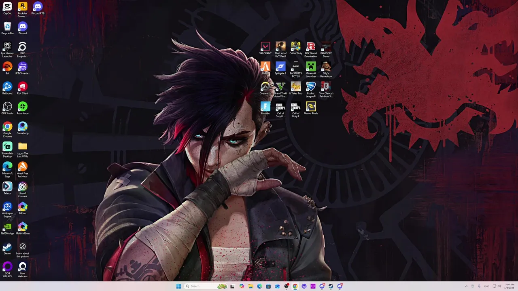Select the Grand Theft Auto V shortcut

(280, 90)
